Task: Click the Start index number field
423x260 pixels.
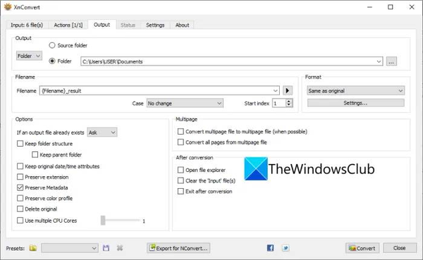Action: point(279,104)
